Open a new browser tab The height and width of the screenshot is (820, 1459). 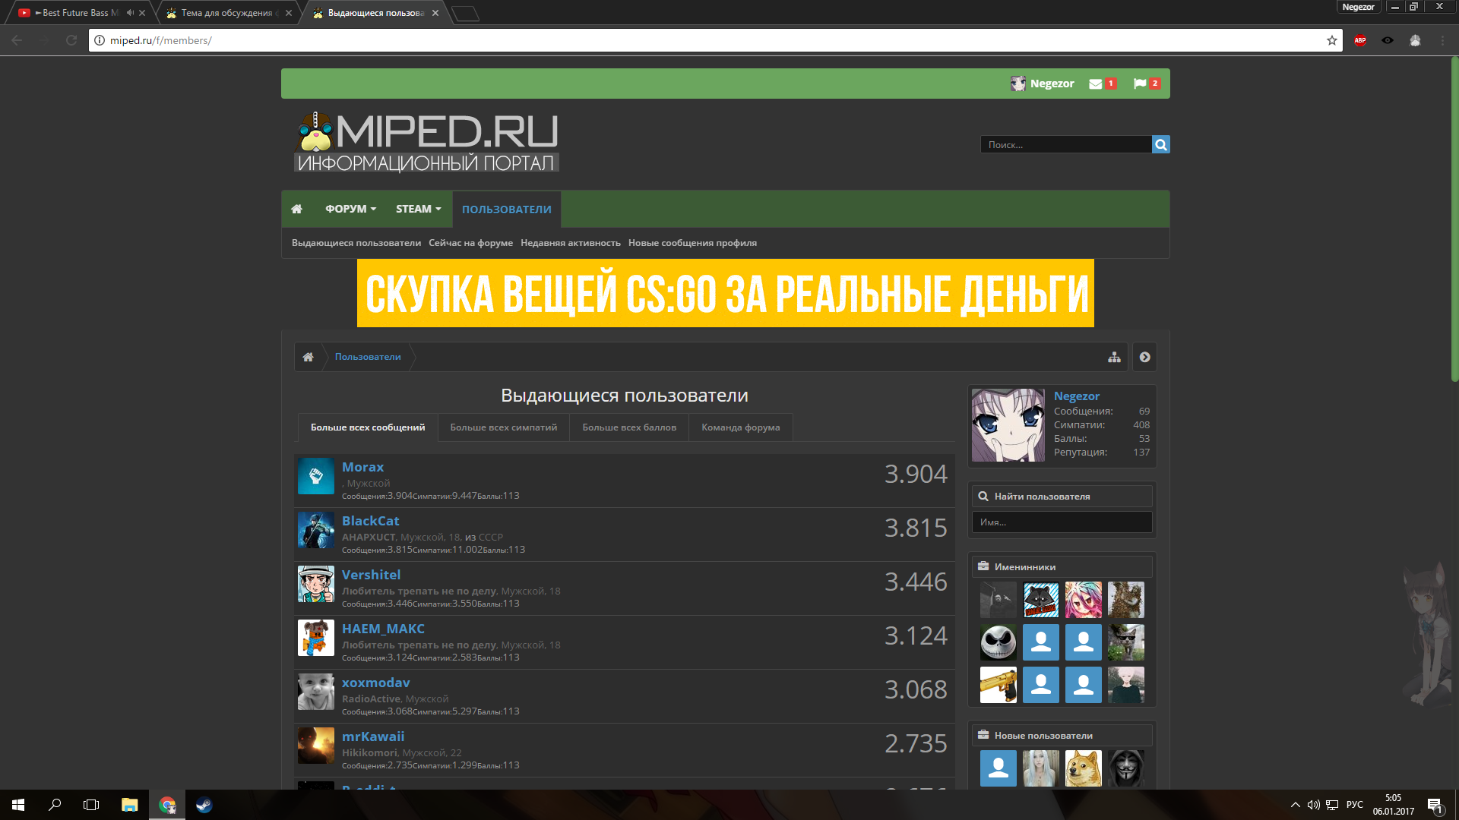point(465,13)
